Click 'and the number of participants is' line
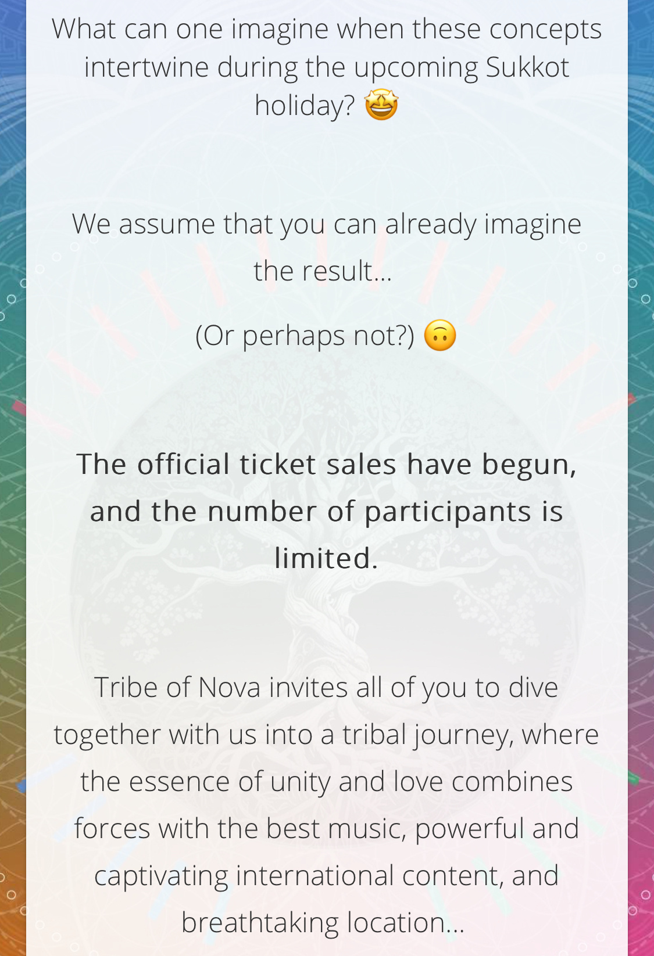Screen dimensions: 654x956 (327, 512)
